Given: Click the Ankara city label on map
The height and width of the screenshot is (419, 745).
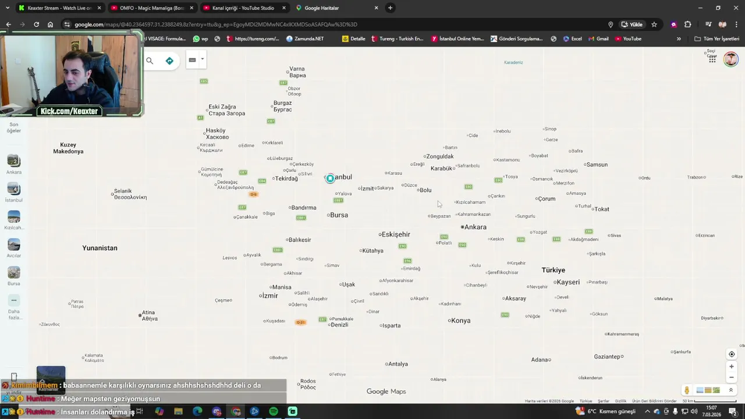Looking at the screenshot, I should [x=475, y=227].
